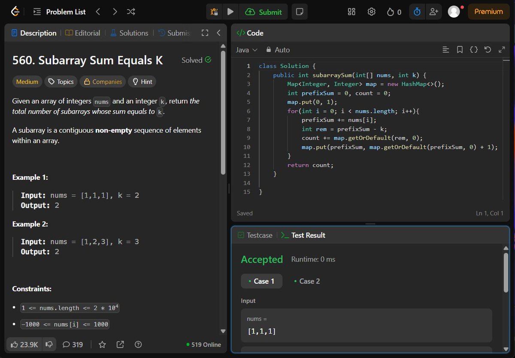Click the editor bookmark icon
Image resolution: width=515 pixels, height=358 pixels.
tap(460, 50)
